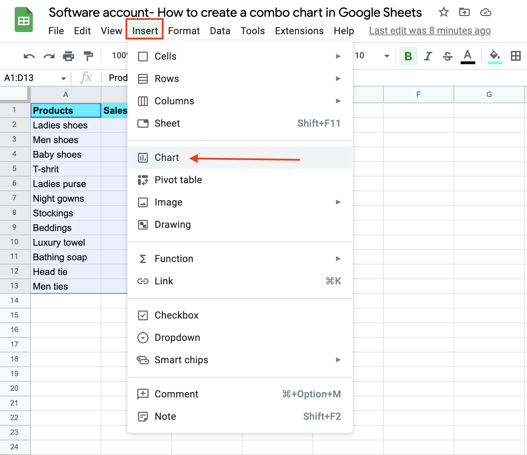
Task: Click the Insert menu
Action: [x=145, y=31]
